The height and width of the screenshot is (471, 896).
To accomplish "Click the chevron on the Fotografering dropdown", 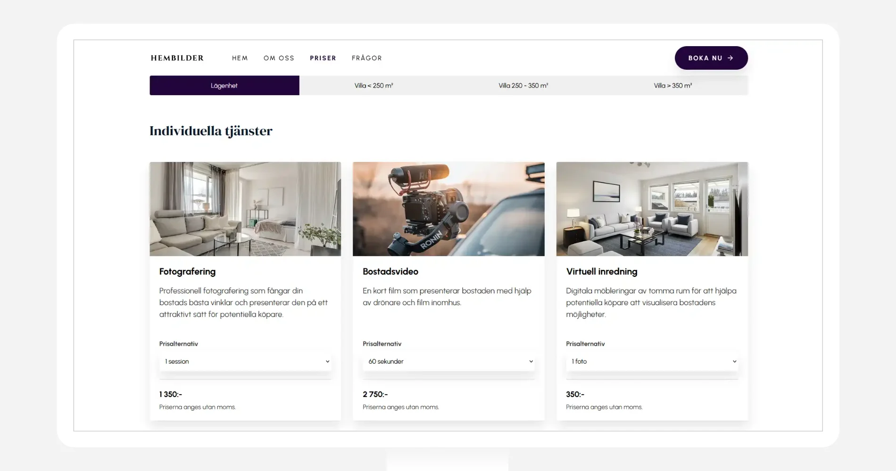I will (x=327, y=361).
